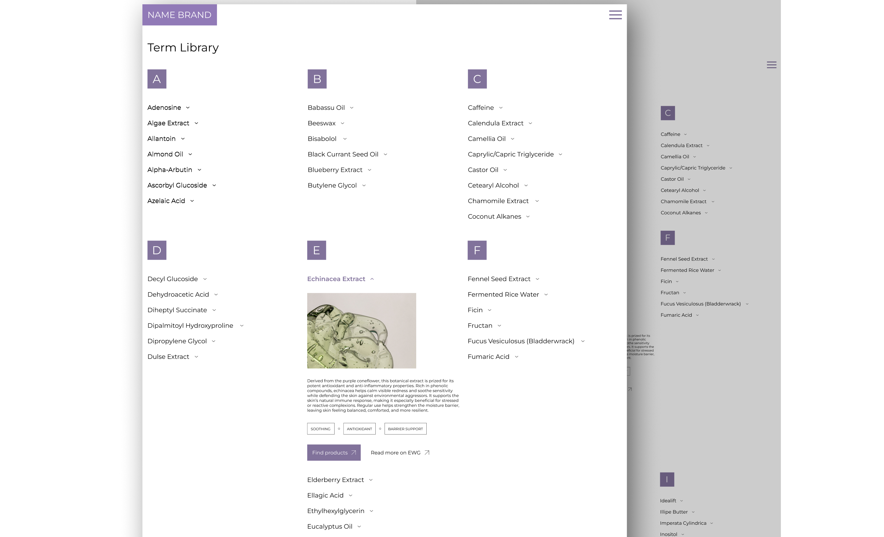Click the letter A section tile
Image resolution: width=884 pixels, height=537 pixels.
coord(157,79)
